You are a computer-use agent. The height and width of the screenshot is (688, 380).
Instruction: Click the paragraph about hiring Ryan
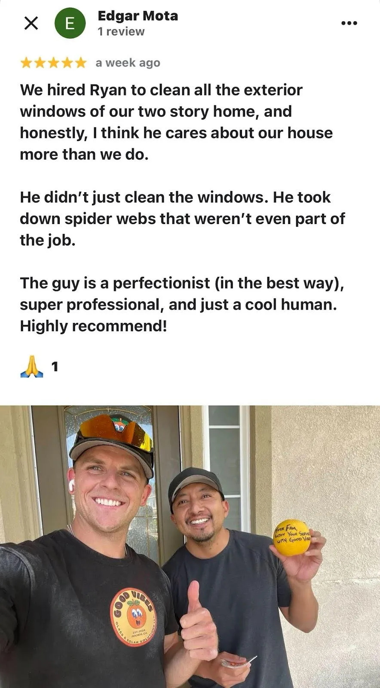click(x=176, y=122)
